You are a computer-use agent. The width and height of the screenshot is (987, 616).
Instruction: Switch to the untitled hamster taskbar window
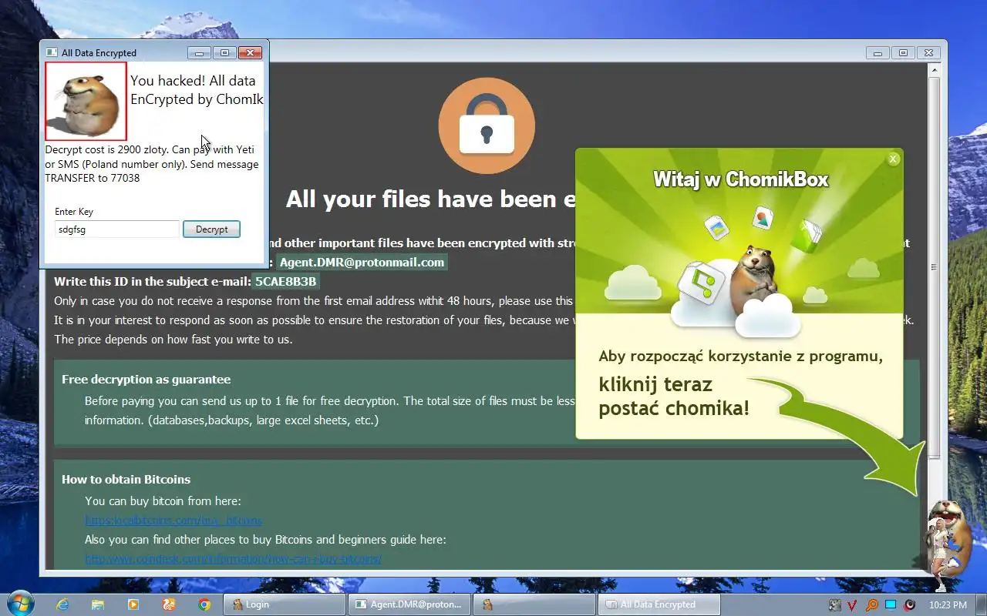534,604
